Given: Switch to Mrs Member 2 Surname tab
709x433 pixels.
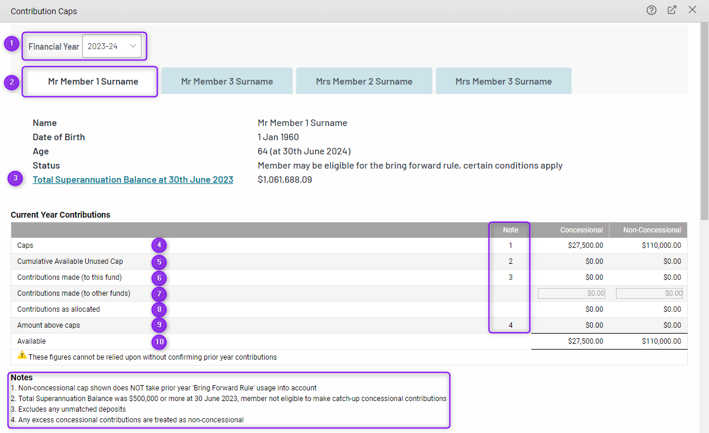Looking at the screenshot, I should pyautogui.click(x=364, y=82).
